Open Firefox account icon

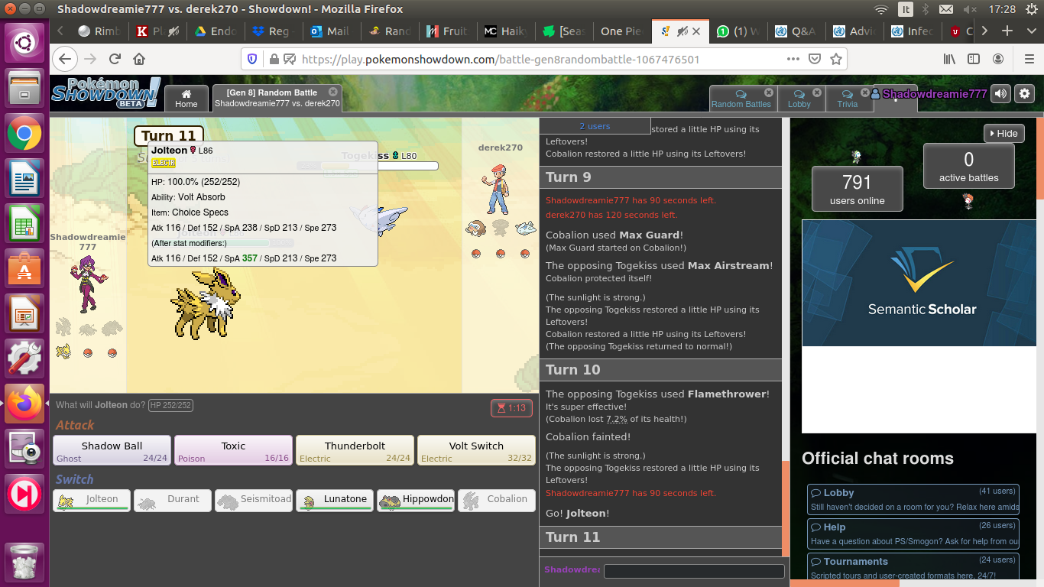point(998,59)
